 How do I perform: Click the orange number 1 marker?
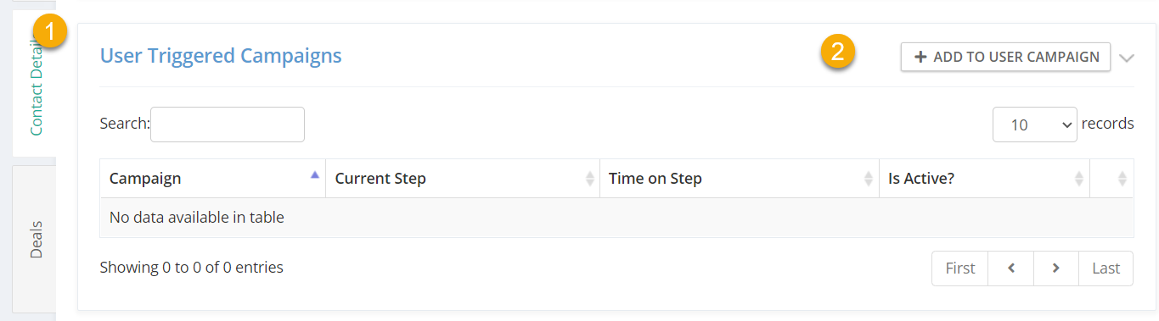[x=49, y=32]
